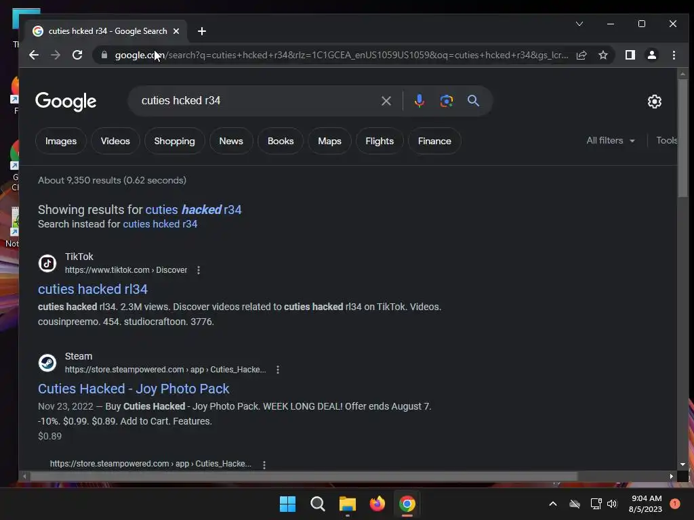Open more options for TikTok result

199,270
